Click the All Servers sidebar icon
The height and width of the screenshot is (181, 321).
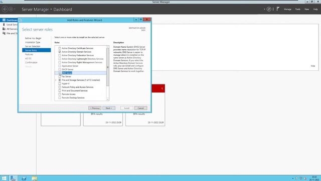click(4, 29)
